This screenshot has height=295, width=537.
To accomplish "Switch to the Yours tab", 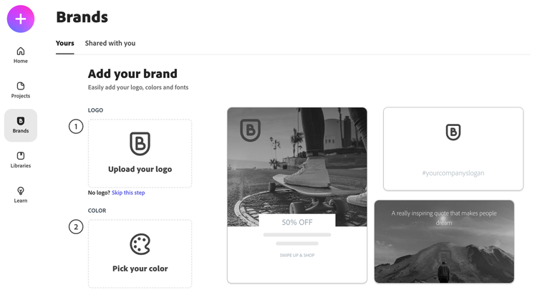I will click(x=64, y=43).
